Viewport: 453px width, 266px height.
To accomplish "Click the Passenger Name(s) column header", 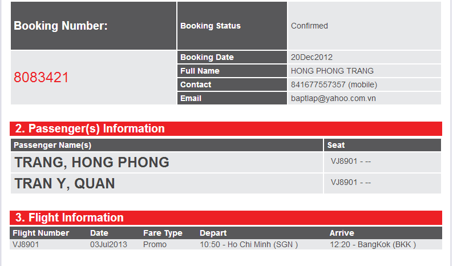I will (52, 145).
